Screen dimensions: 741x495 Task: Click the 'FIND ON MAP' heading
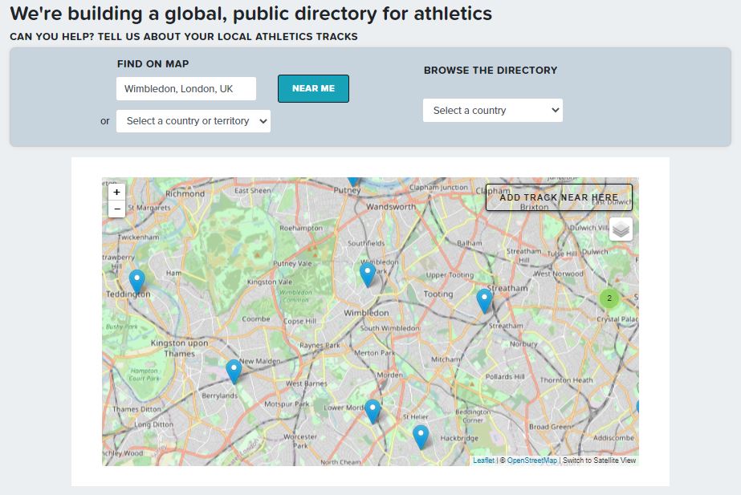153,63
